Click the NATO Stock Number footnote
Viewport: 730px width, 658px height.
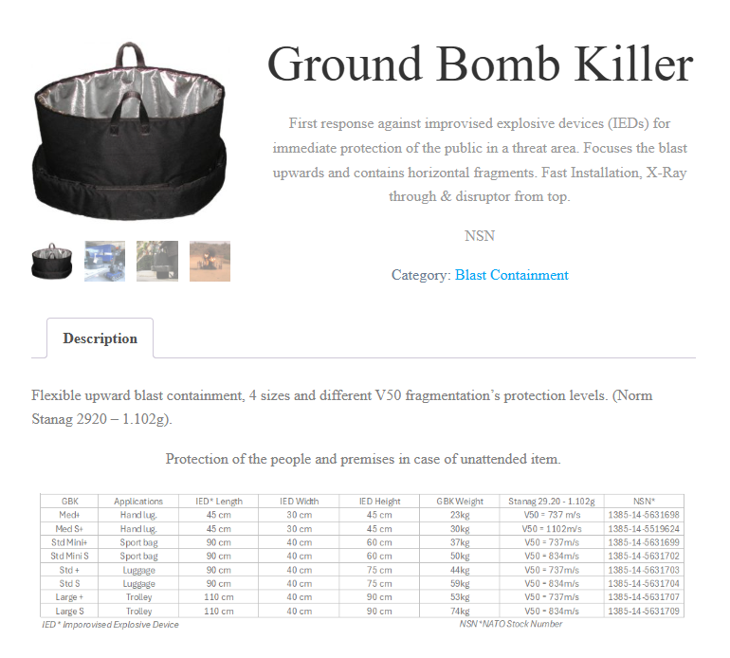click(x=510, y=624)
